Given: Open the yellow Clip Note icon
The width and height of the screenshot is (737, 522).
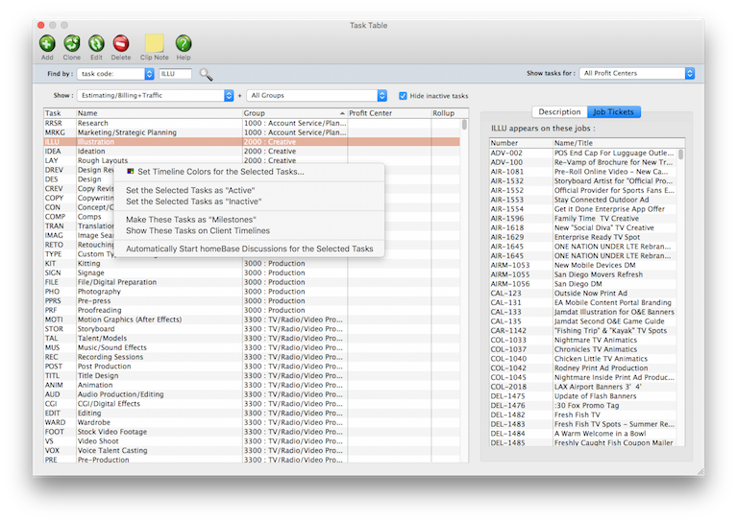Looking at the screenshot, I should coord(154,42).
